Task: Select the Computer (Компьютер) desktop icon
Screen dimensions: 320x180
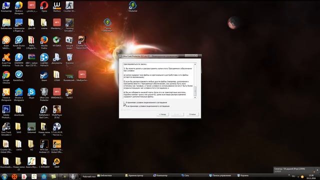Action: 6,6
